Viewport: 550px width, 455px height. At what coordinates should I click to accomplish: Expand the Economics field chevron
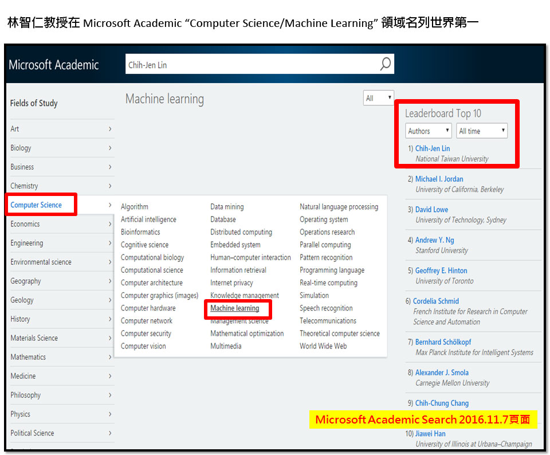click(110, 224)
